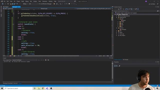The image size is (160, 90).
Task: Click the Properties wrench icon in Solution Explorer
Action: [136, 9]
